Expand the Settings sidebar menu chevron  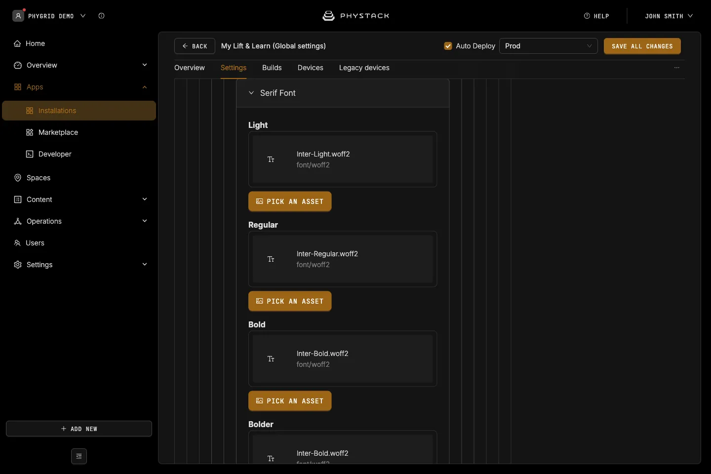pyautogui.click(x=145, y=265)
